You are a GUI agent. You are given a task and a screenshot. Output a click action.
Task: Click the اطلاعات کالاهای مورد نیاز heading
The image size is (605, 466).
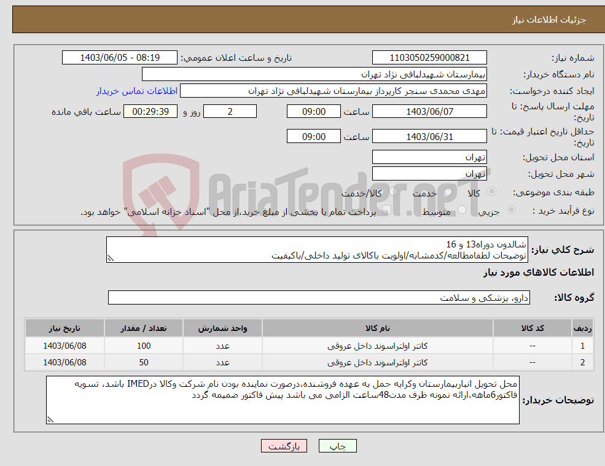[539, 273]
